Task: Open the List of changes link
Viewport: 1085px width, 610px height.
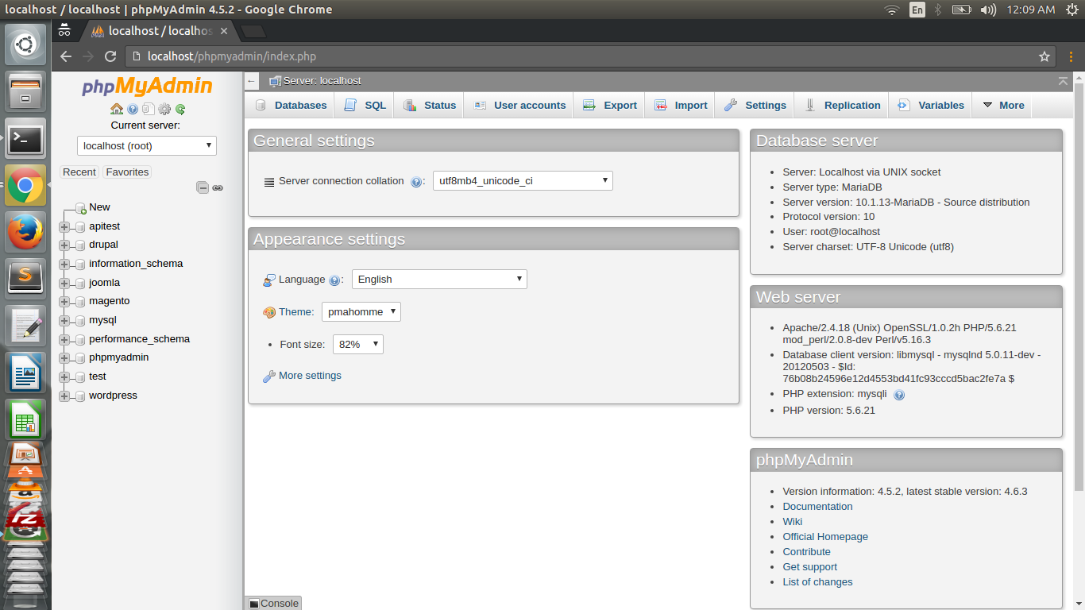Action: pyautogui.click(x=817, y=582)
